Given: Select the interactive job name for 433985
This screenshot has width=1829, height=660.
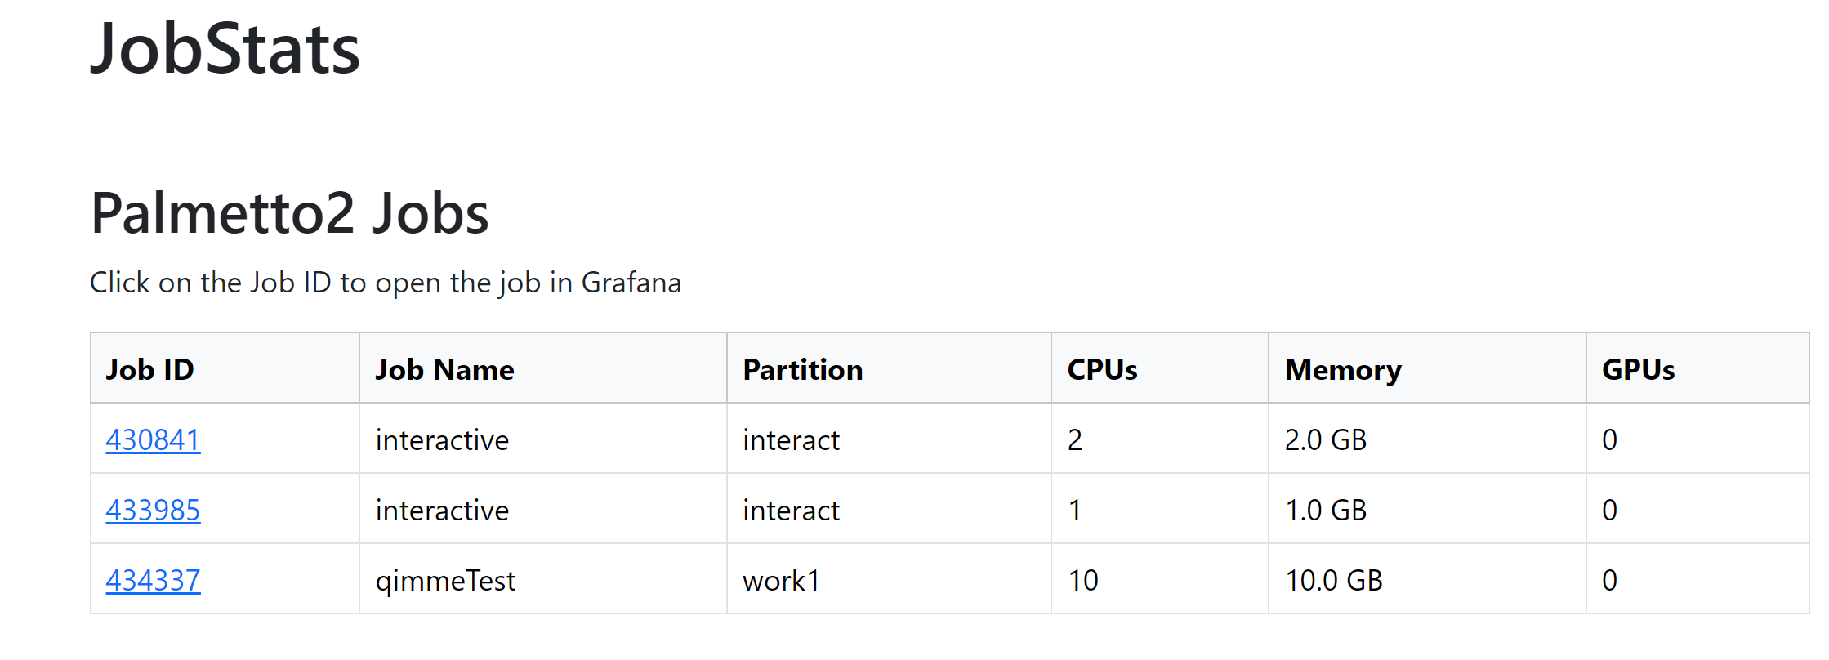Looking at the screenshot, I should pos(441,509).
